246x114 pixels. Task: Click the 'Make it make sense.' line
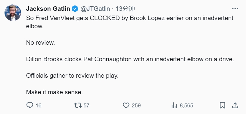point(54,92)
